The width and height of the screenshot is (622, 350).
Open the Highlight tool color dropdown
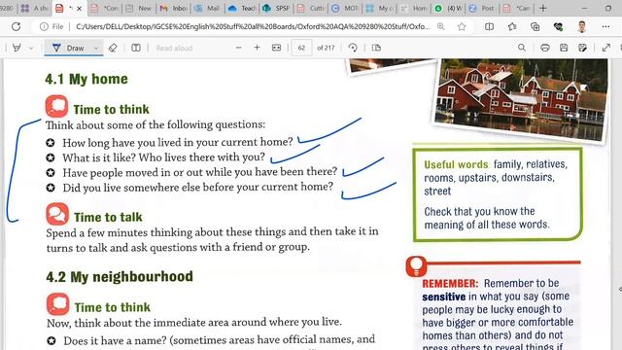pyautogui.click(x=31, y=48)
